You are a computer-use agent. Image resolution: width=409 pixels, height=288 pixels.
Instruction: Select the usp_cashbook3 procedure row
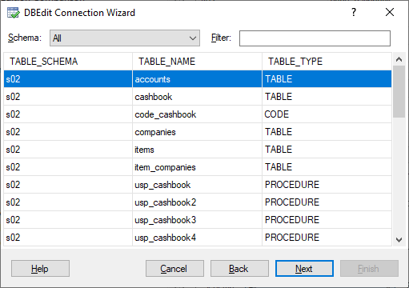point(198,220)
